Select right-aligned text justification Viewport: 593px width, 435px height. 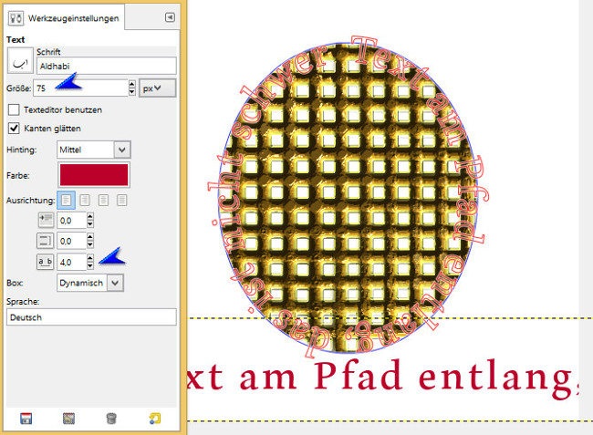[85, 200]
